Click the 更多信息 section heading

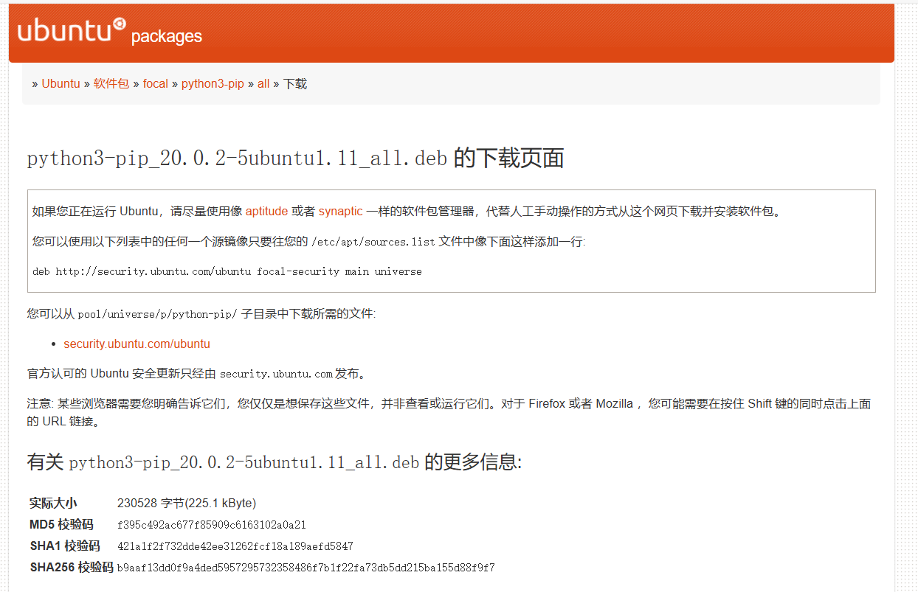coord(274,463)
